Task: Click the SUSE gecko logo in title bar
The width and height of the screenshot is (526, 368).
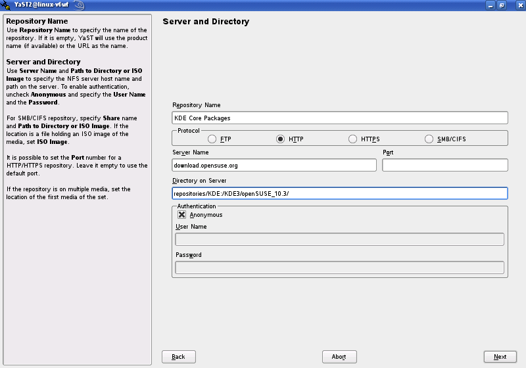Action: pyautogui.click(x=79, y=5)
